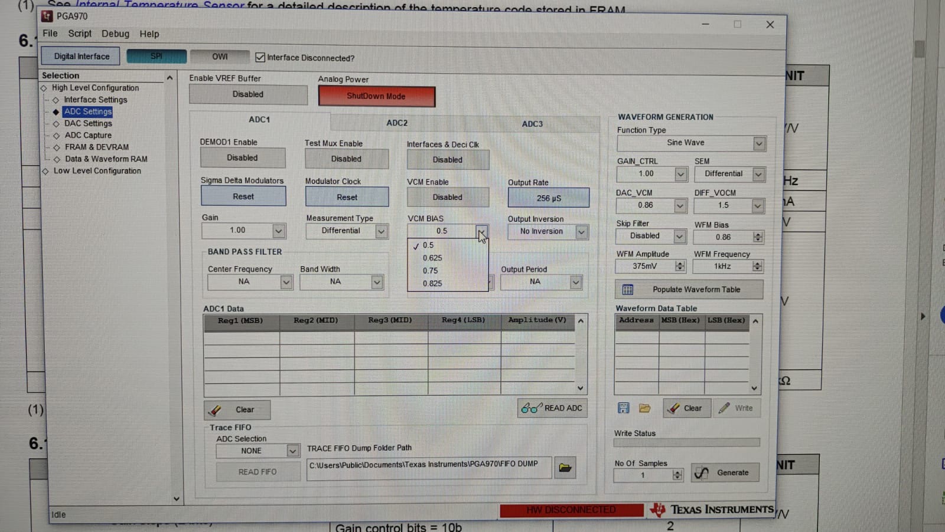Click the table grid icon on Populate Waveform Table
The image size is (945, 532).
[628, 289]
